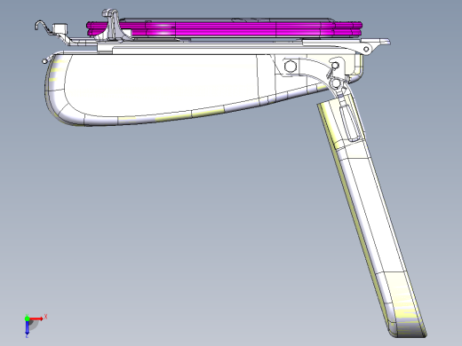This screenshot has height=346, width=462.
Task: Click the green Y axis dot on triad
Action: click(x=27, y=318)
